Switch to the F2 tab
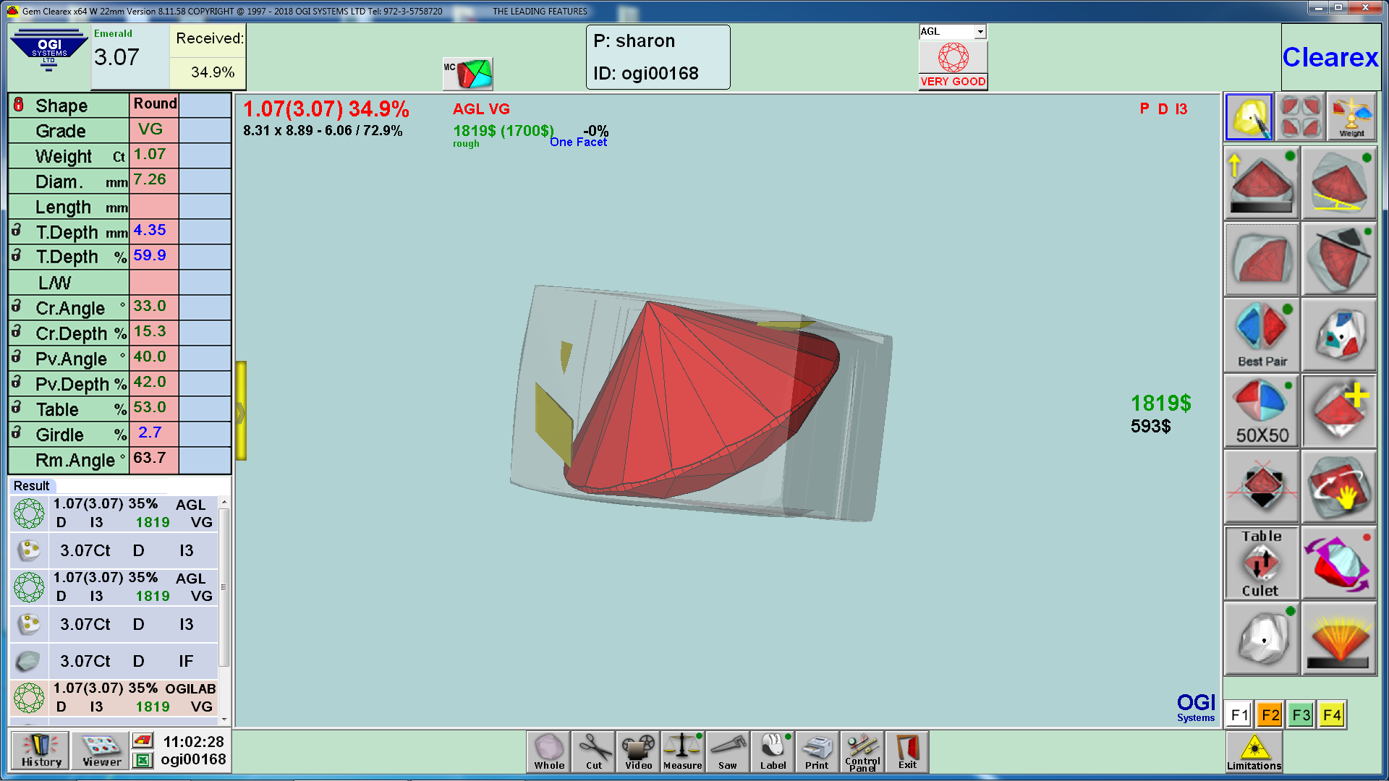 (x=1270, y=714)
